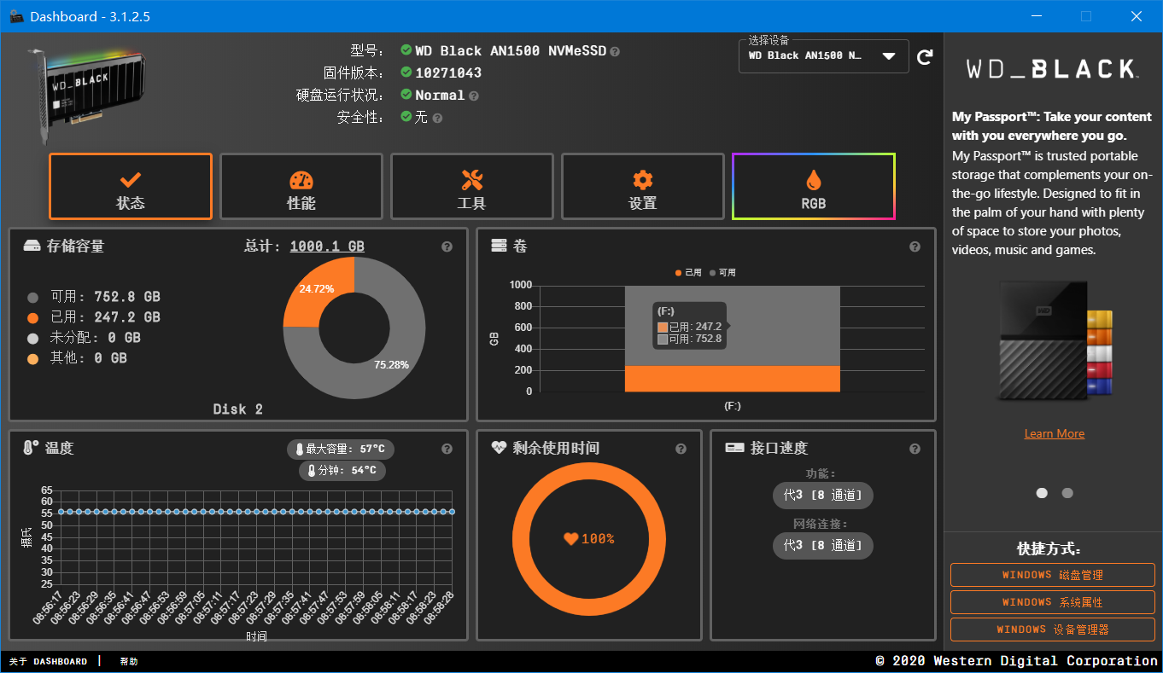Open help for 温度 temperature panel
The height and width of the screenshot is (673, 1163).
(x=447, y=449)
